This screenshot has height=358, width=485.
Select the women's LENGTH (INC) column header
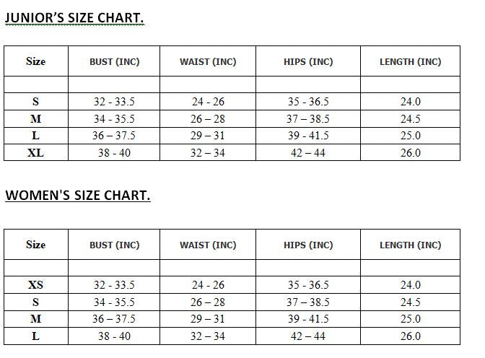(x=410, y=245)
